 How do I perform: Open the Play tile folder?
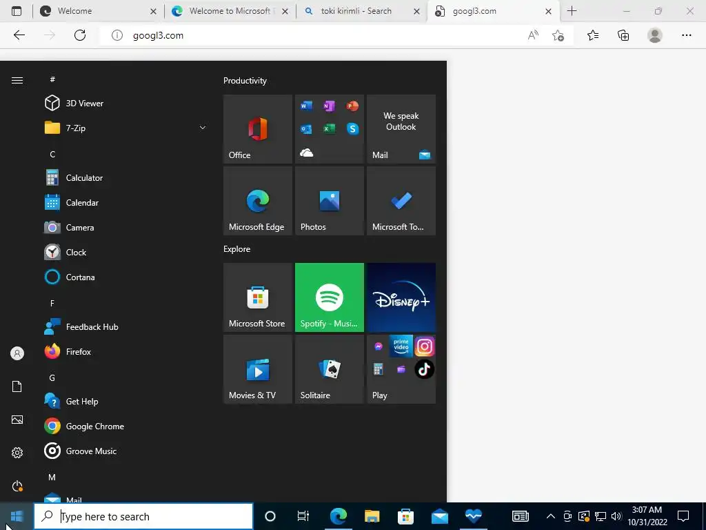click(x=401, y=369)
